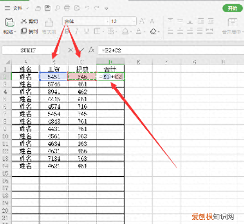Screen dimensions: 244x224
Task: Click cell C3 containing 461
Action: 82,84
